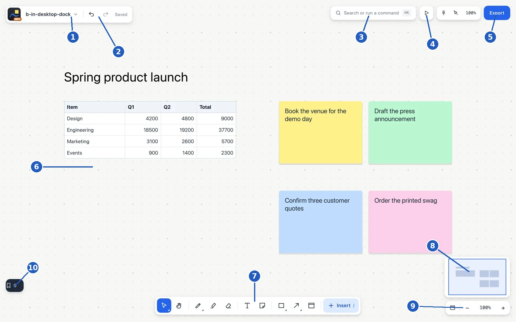Image resolution: width=516 pixels, height=322 pixels.
Task: Toggle the cursor icon next to 100% at top
Action: click(456, 13)
